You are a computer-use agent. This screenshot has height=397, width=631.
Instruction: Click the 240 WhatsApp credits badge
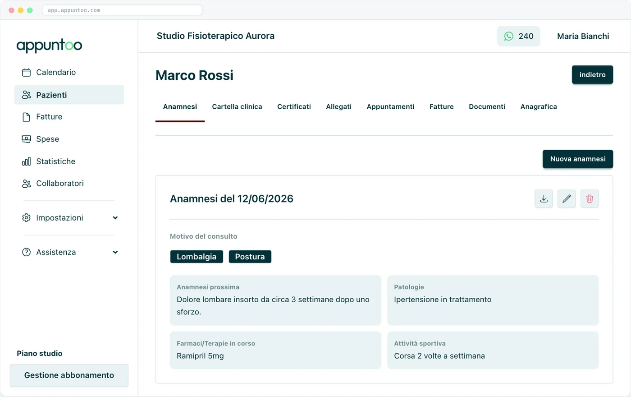point(518,36)
